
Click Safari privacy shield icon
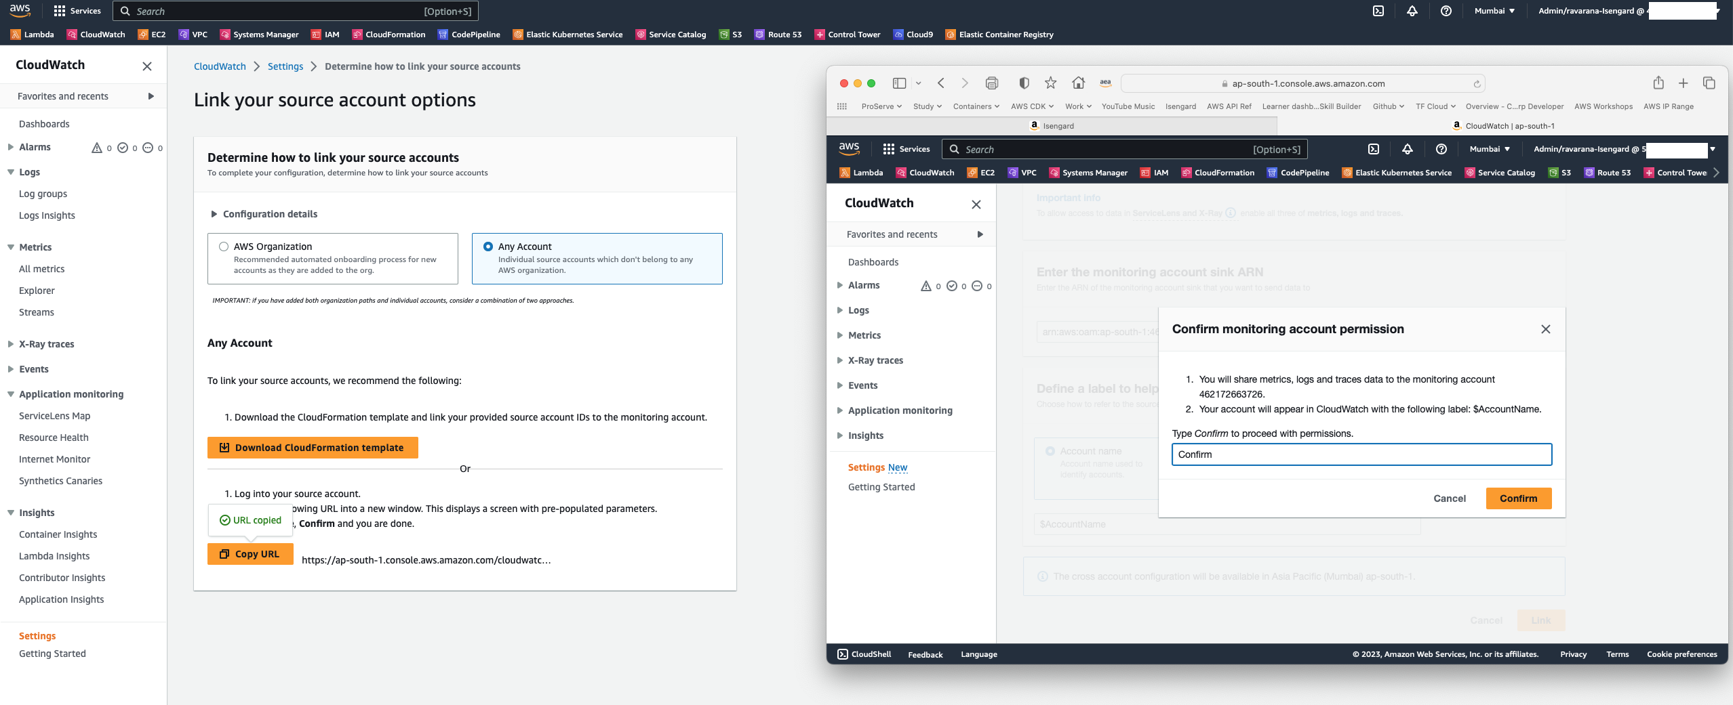[1024, 83]
